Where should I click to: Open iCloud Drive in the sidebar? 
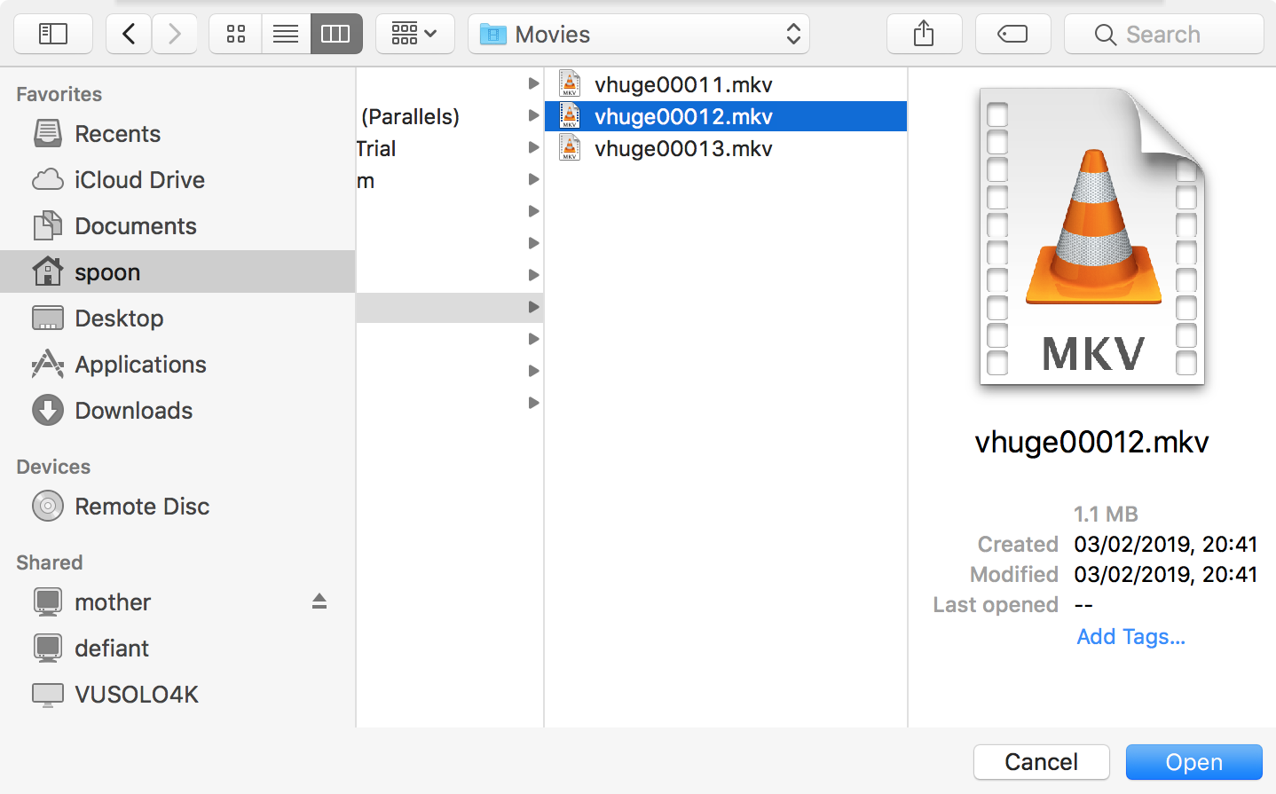click(x=177, y=180)
